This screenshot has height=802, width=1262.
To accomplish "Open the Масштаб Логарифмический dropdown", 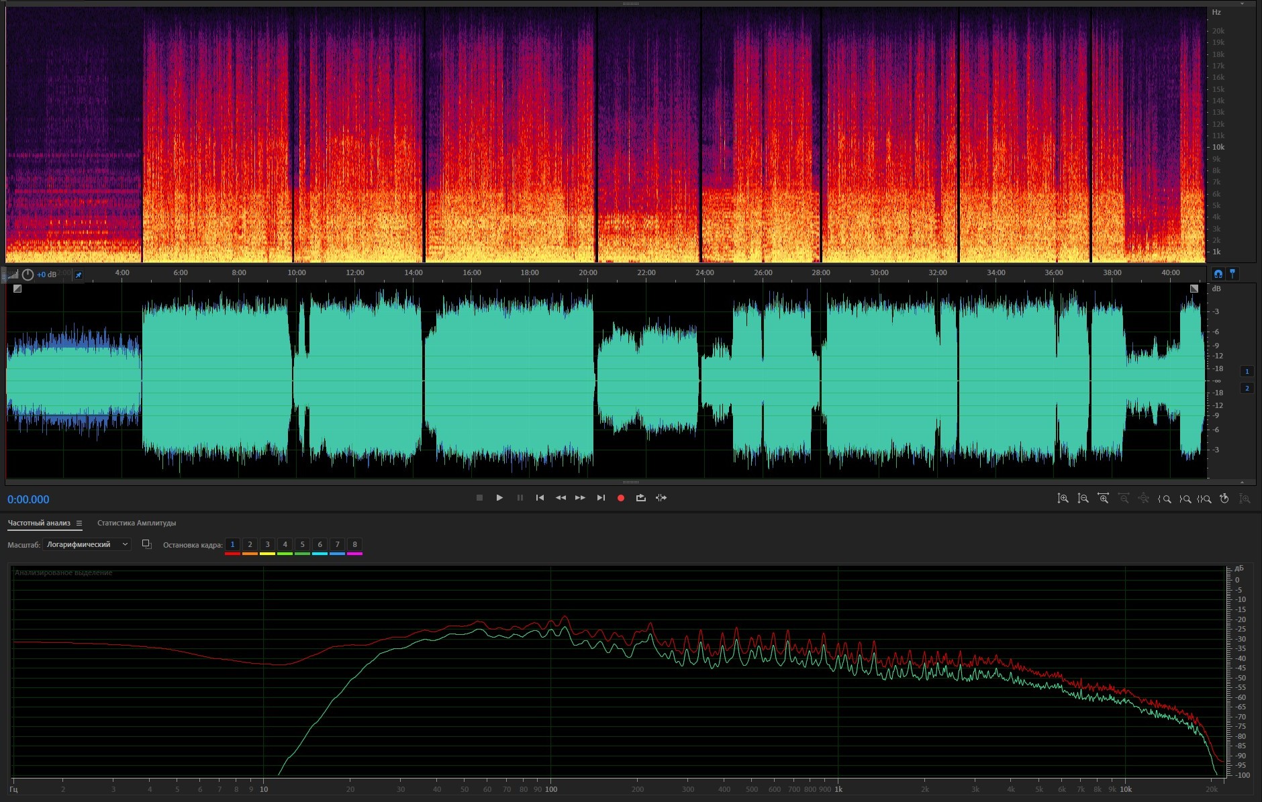I will [87, 544].
